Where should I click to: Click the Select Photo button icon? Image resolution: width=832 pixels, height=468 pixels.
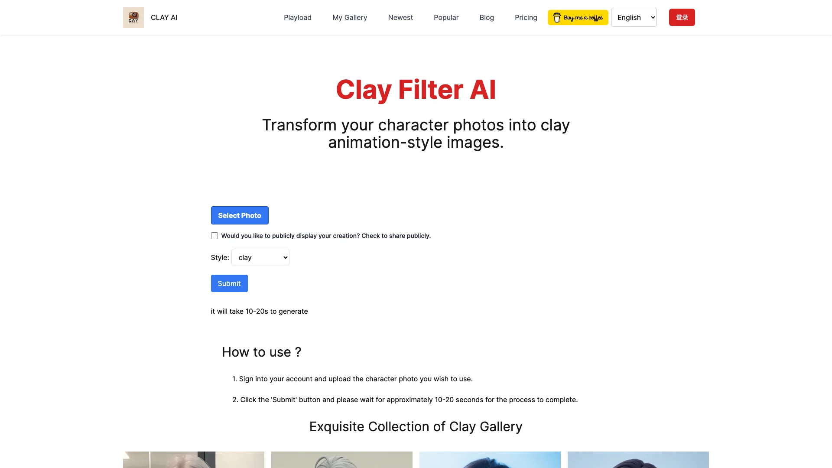(x=240, y=215)
